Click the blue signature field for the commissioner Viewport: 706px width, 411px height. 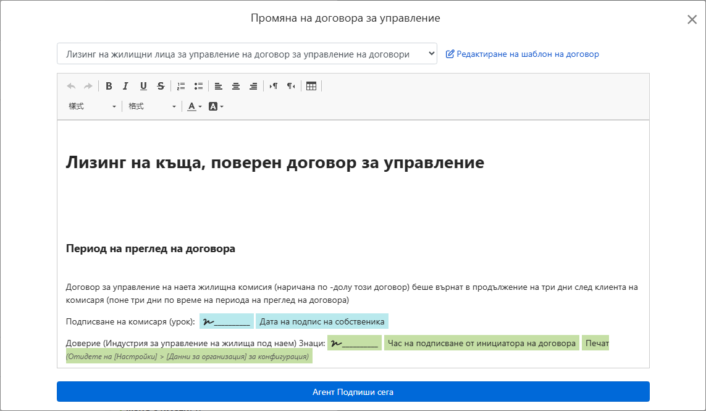[227, 321]
